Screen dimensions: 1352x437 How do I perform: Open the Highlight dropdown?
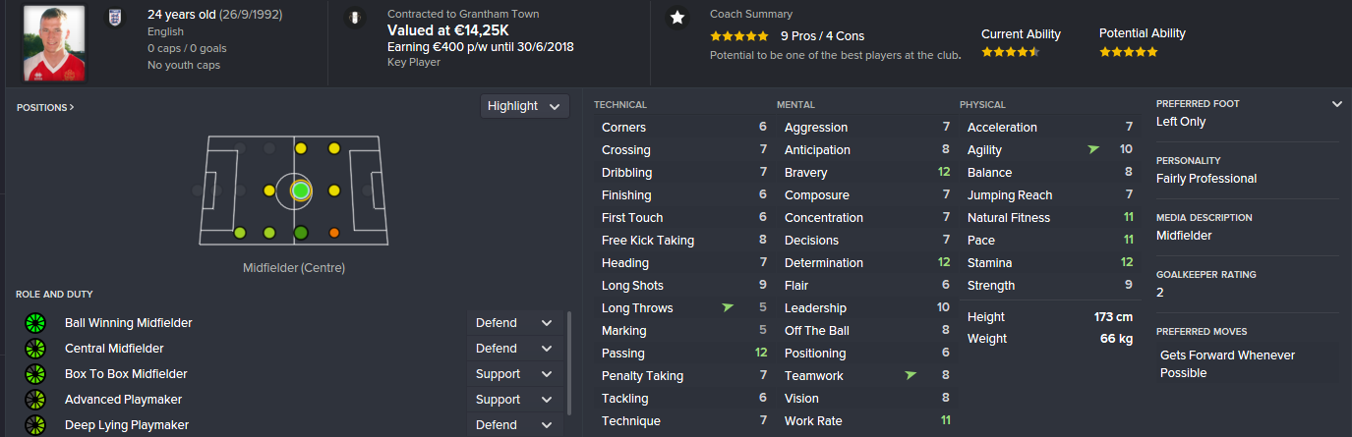[525, 106]
